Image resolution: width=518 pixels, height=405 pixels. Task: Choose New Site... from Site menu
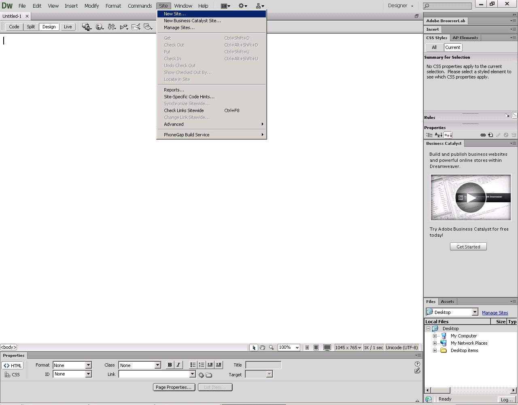(212, 14)
